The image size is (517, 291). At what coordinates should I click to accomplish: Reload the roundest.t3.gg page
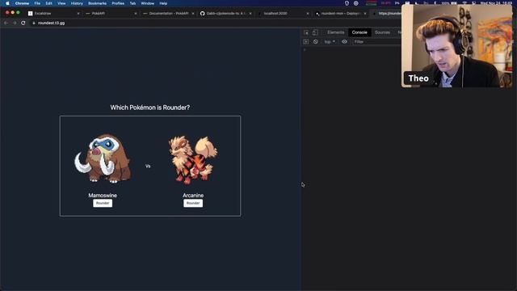23,23
